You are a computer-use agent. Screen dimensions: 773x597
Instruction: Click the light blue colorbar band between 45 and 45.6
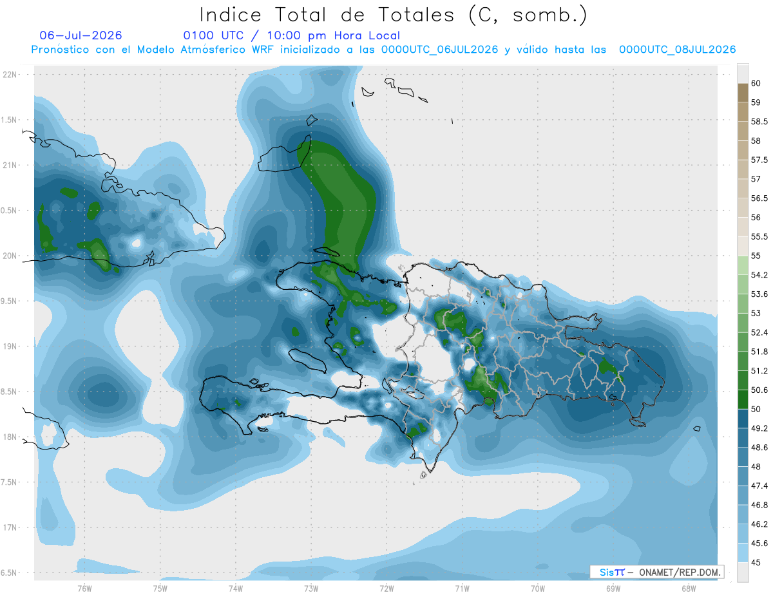(x=743, y=553)
